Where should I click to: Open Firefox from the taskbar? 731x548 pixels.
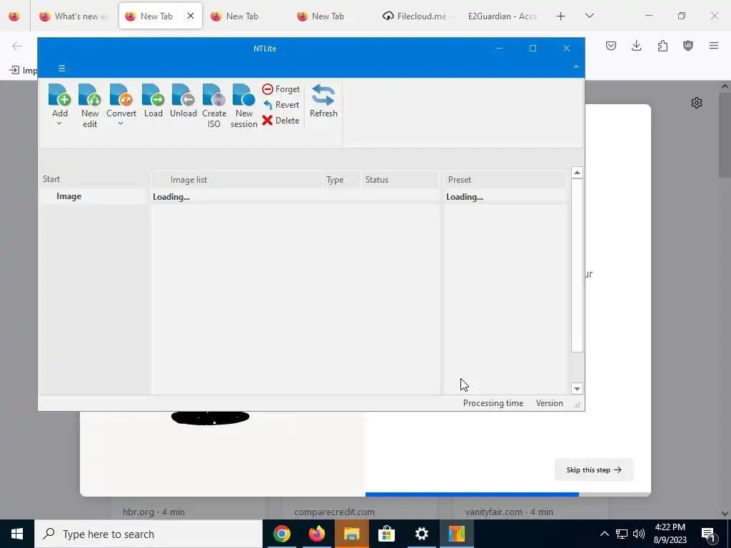(x=317, y=534)
